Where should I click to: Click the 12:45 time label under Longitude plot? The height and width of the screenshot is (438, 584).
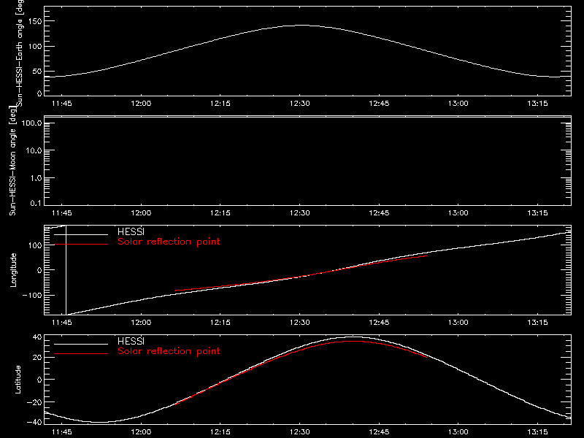click(379, 323)
